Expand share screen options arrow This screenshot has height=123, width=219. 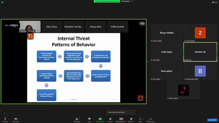(104, 119)
